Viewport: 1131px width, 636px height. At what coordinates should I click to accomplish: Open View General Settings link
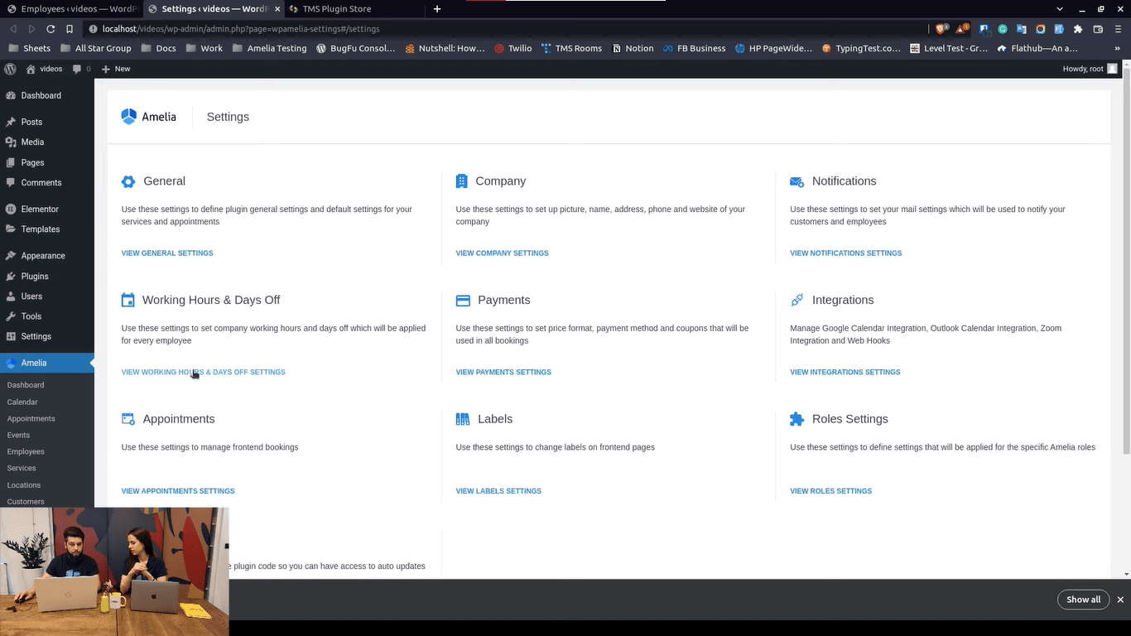pos(167,253)
